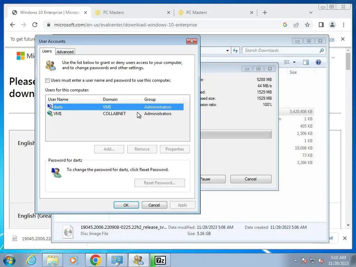Click the Properties button
356x267 pixels.
[x=175, y=149]
